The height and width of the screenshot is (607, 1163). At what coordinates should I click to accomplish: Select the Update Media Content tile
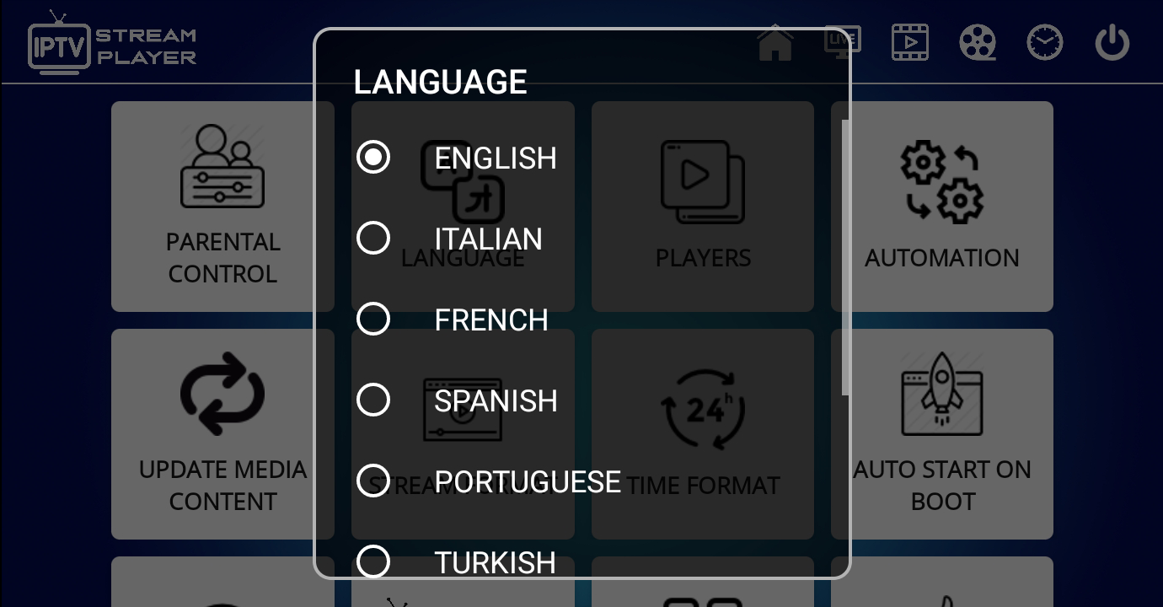(222, 434)
